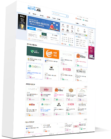Viewport: 111px width, 139px height.
Task: Open the Care Medical logo card
Action: 35,51
